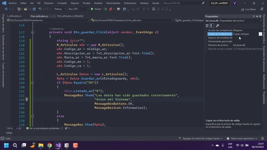The height and width of the screenshot is (150, 267).
Task: Click Seleccionar repositorio in status bar
Action: 242,138
